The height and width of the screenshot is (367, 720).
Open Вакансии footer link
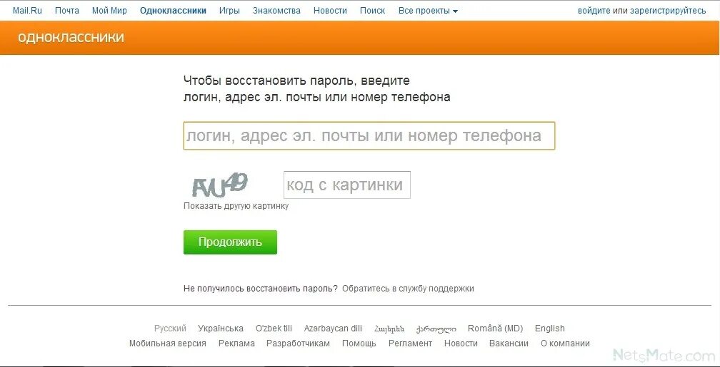click(509, 343)
